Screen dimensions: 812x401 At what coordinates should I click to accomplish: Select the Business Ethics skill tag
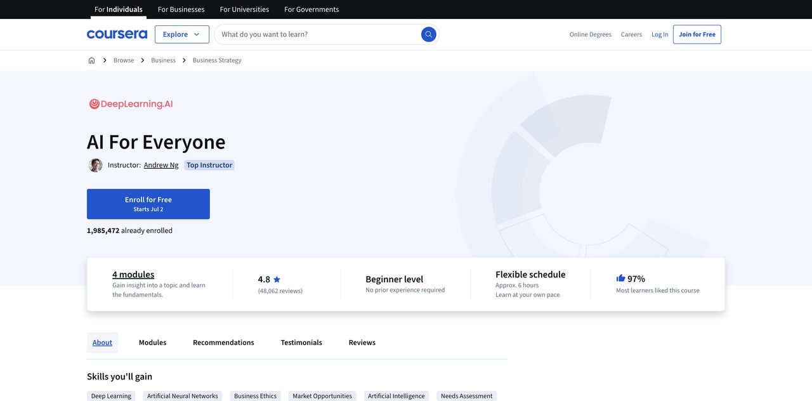click(x=255, y=396)
